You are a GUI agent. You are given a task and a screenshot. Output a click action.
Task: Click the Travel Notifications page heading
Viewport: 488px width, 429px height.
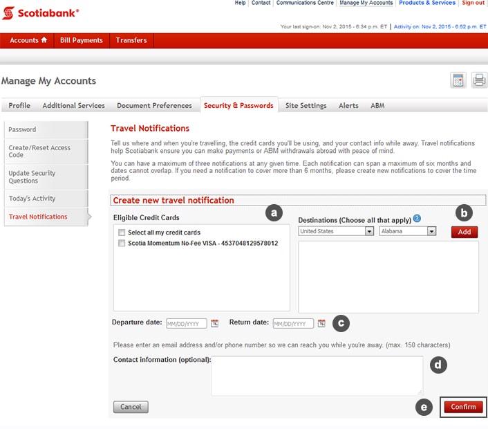pyautogui.click(x=150, y=129)
